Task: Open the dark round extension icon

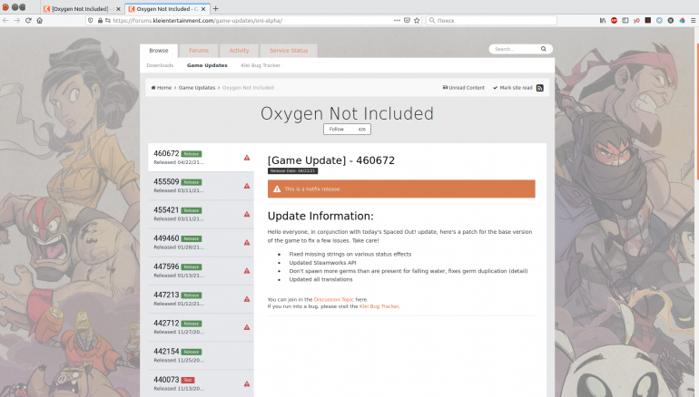Action: [x=671, y=21]
